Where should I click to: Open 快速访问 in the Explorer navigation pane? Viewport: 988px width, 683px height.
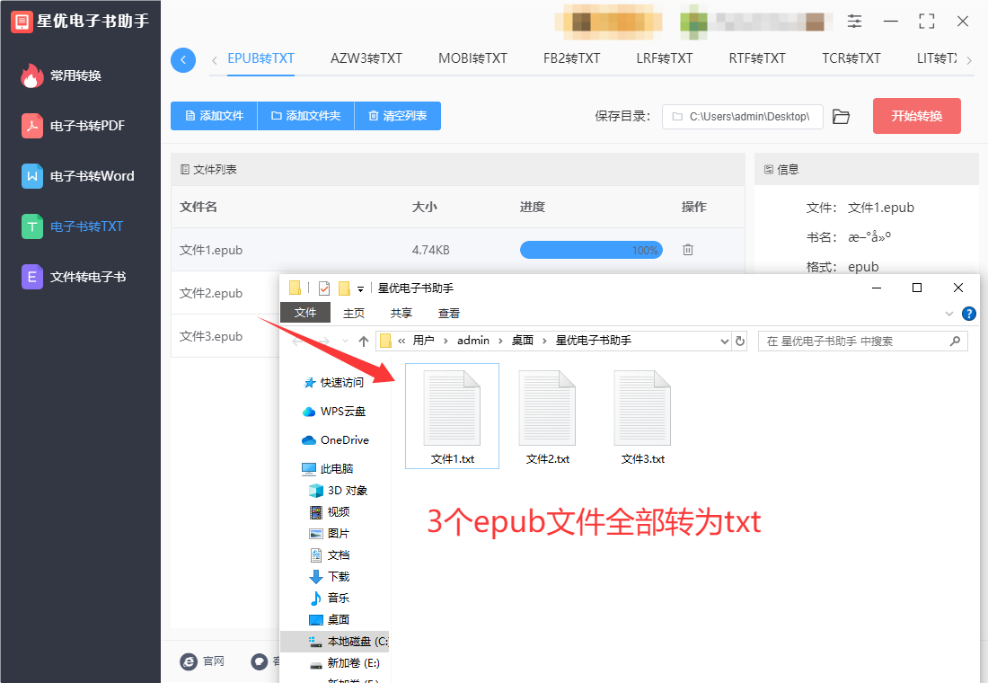point(334,383)
